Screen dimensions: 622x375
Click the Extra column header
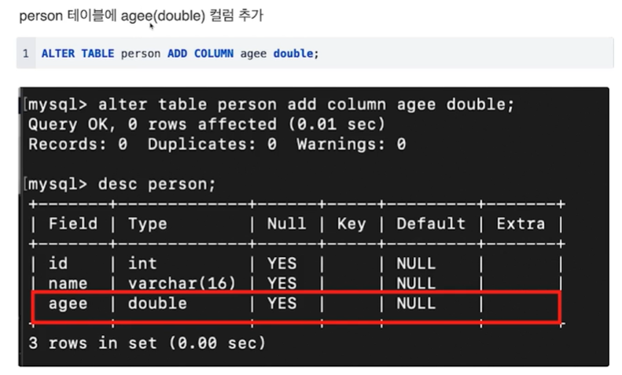pos(521,224)
